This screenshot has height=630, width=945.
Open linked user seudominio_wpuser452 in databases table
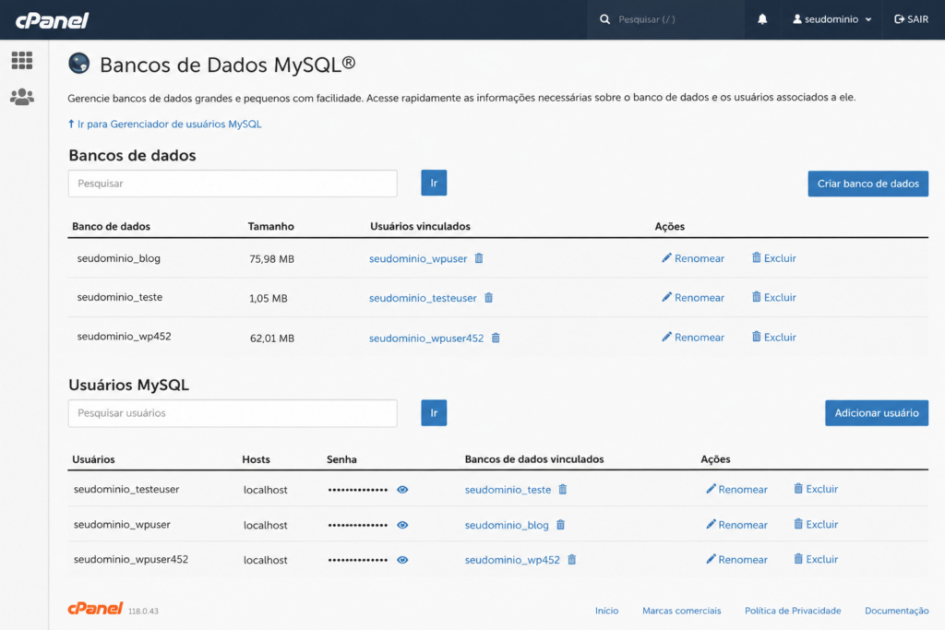pyautogui.click(x=426, y=339)
